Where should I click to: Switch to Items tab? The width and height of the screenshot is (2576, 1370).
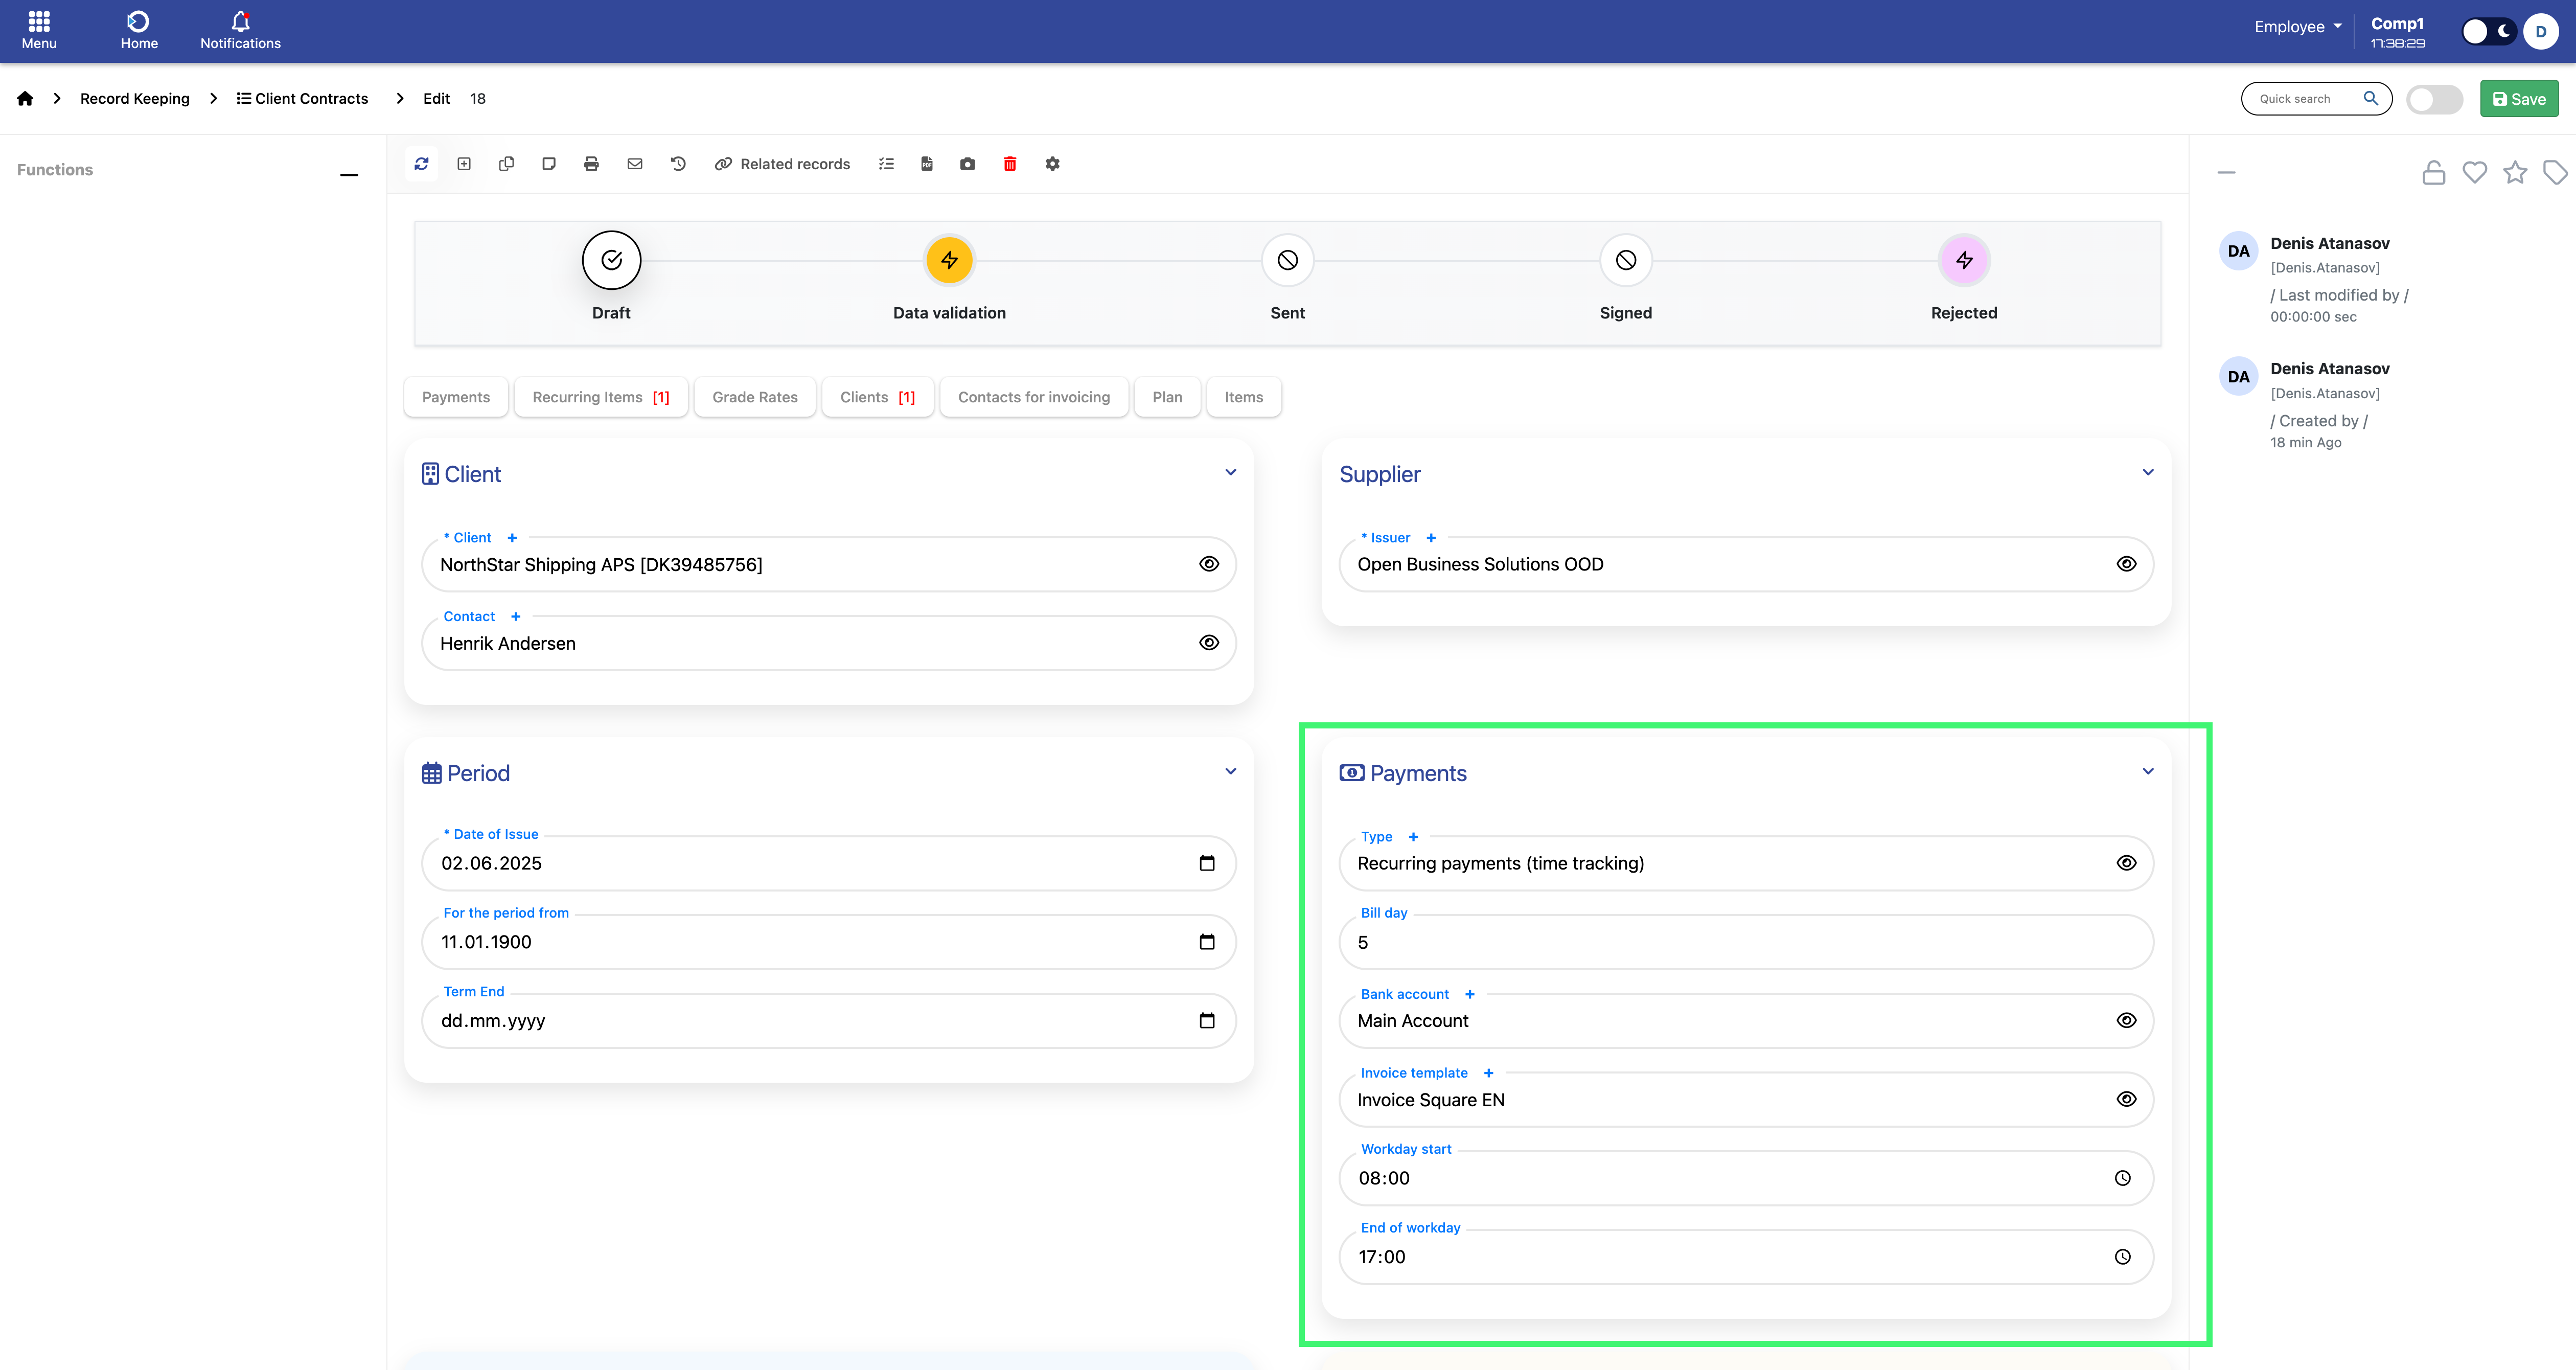coord(1244,397)
